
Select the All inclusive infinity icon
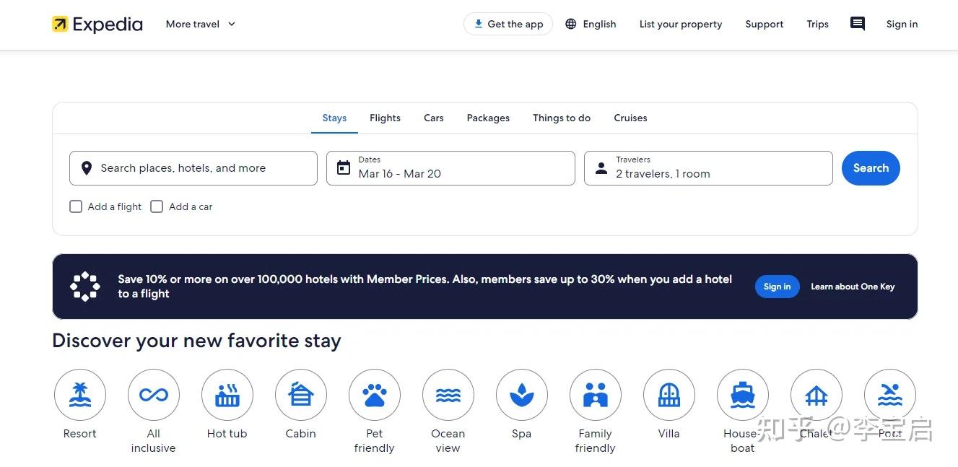pos(154,395)
